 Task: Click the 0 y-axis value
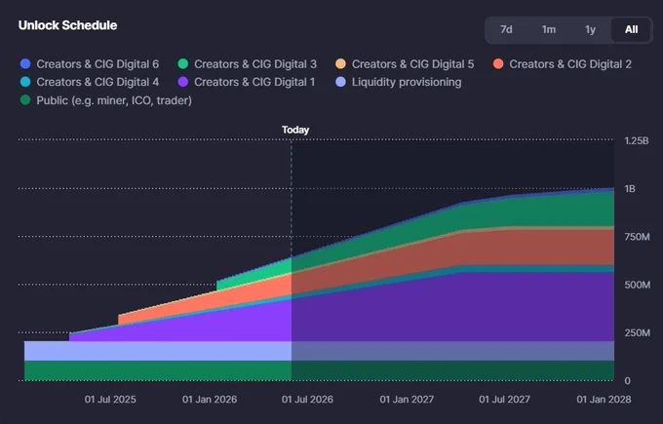pyautogui.click(x=628, y=381)
